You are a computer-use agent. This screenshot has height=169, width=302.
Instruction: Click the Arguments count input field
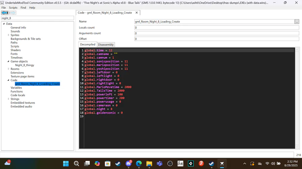click(x=217, y=33)
